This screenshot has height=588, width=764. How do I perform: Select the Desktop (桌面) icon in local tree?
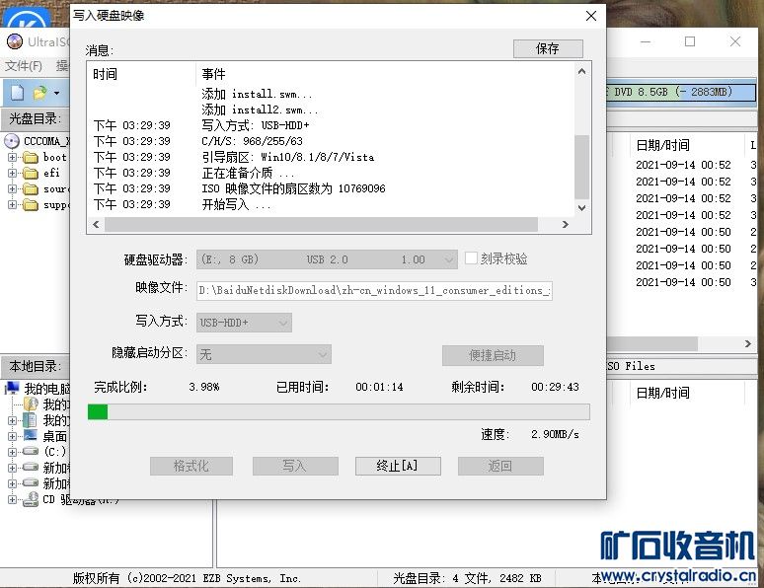tap(31, 435)
